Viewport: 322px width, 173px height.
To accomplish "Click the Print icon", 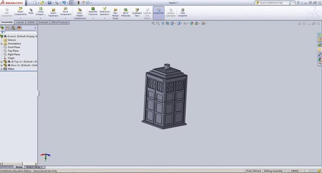I will pos(57,3).
